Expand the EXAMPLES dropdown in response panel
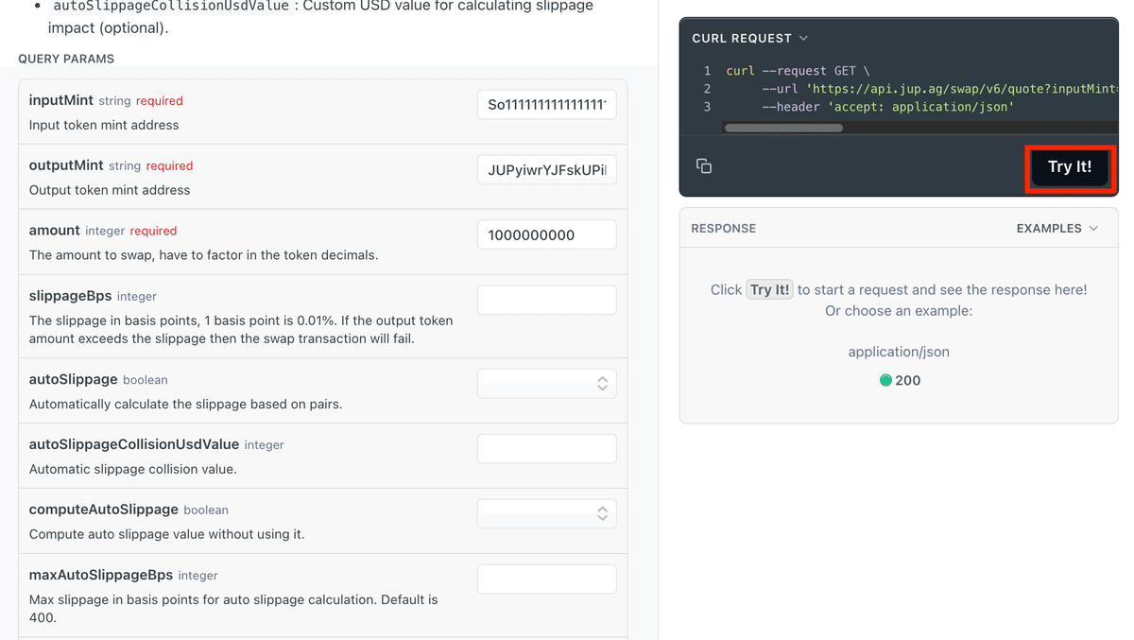Viewport: 1134px width, 640px height. click(1057, 228)
